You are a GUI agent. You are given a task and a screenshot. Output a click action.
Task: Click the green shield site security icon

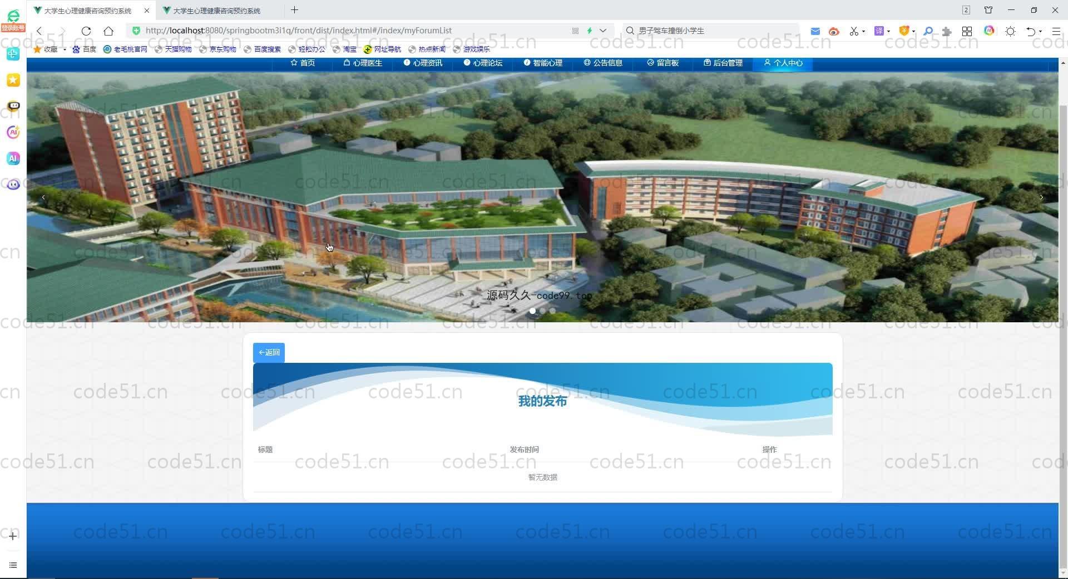(x=136, y=31)
